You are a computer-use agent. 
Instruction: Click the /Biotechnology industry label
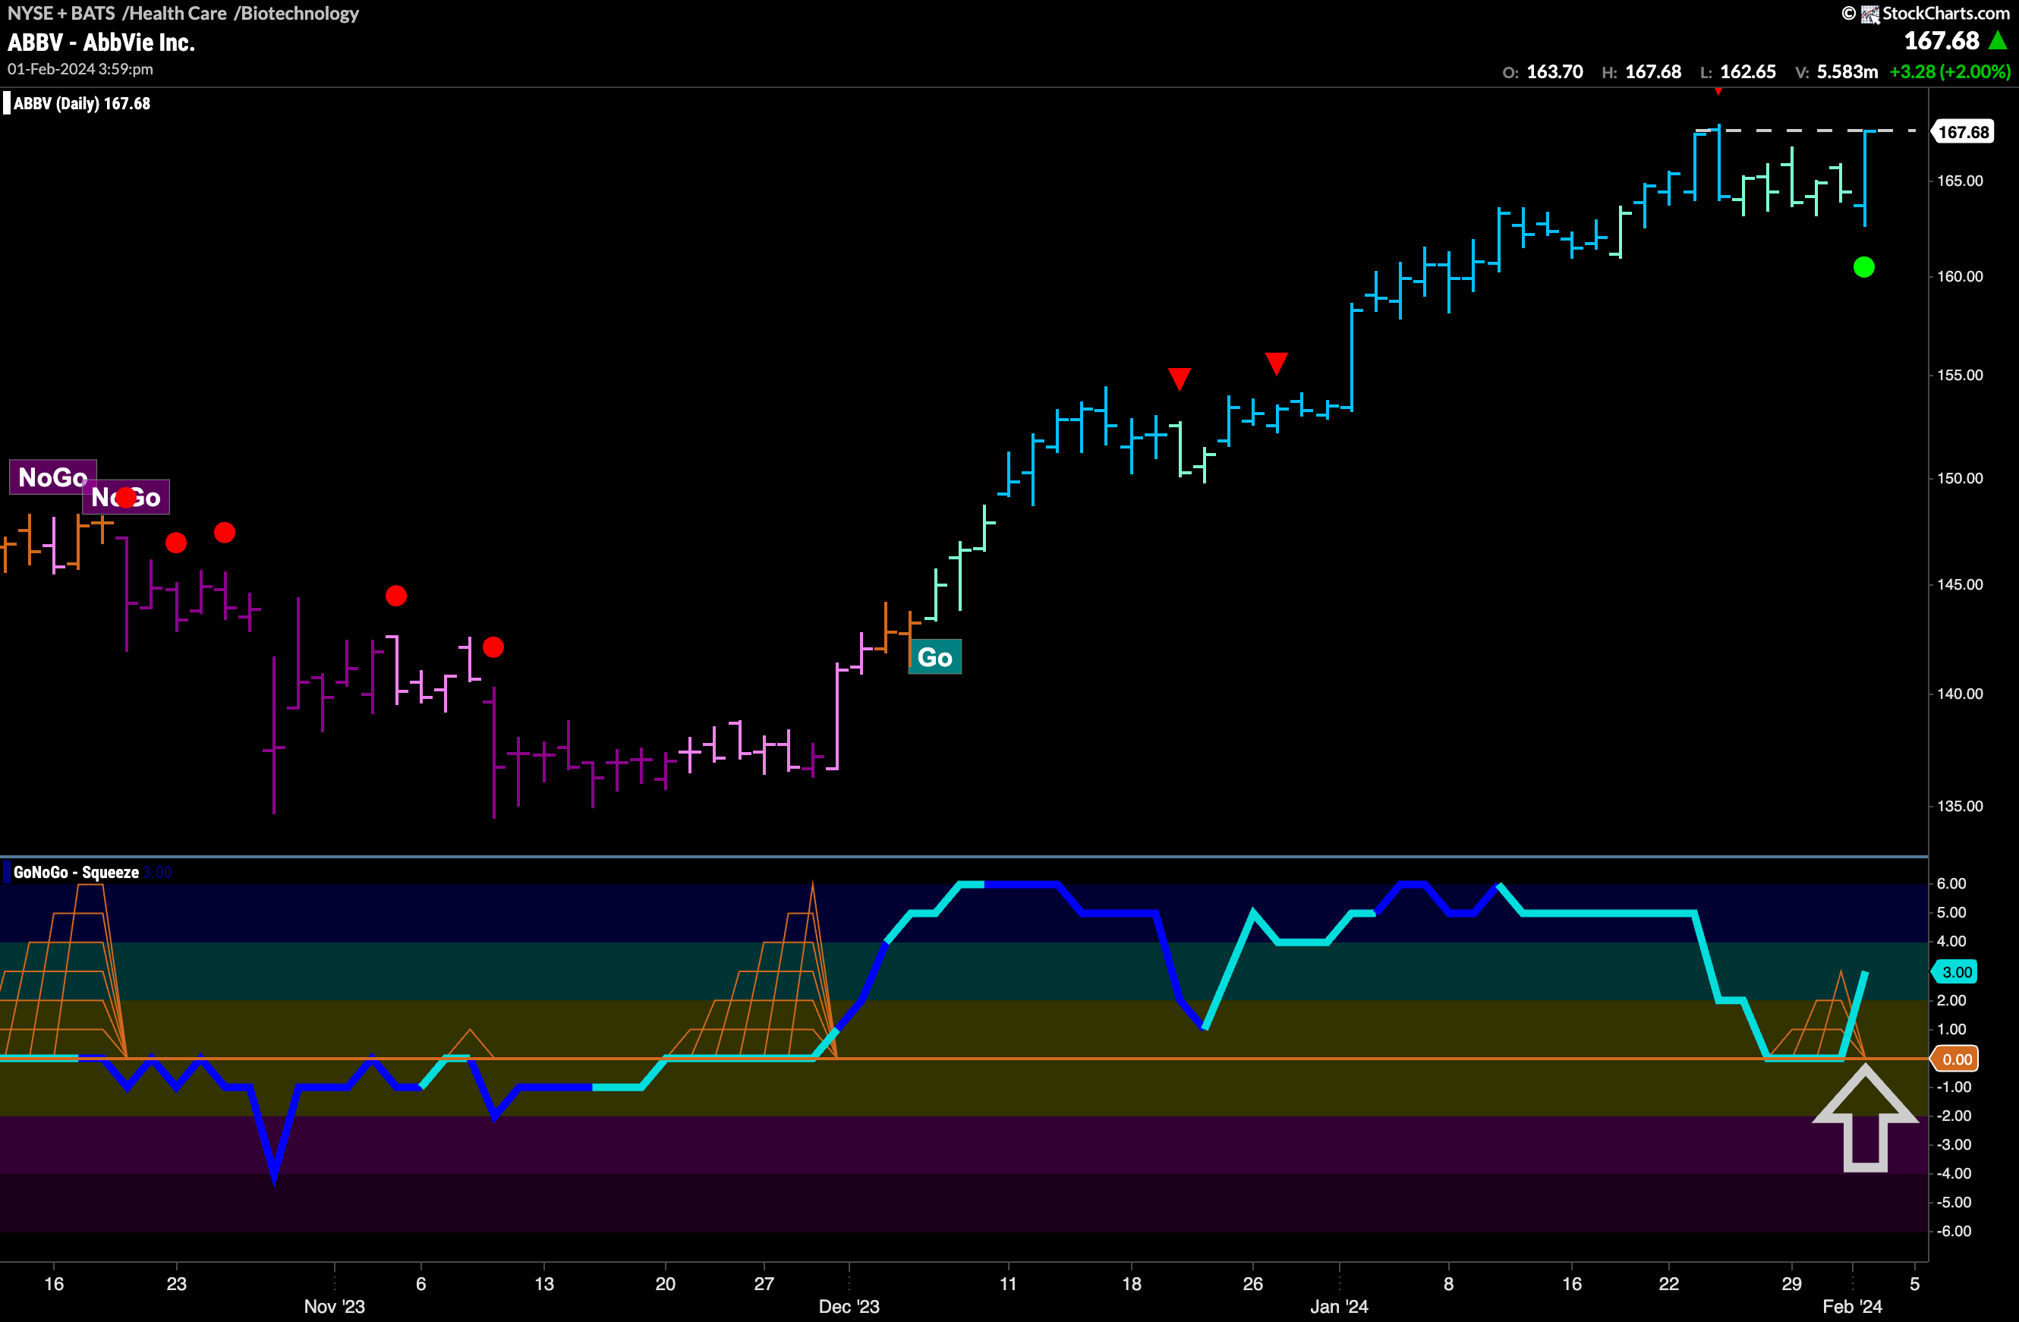[296, 14]
